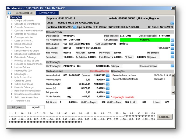Screen dimensions: 187x140
Task: Expand the Cheque pré-datado arrow
Action: pos(12,21)
